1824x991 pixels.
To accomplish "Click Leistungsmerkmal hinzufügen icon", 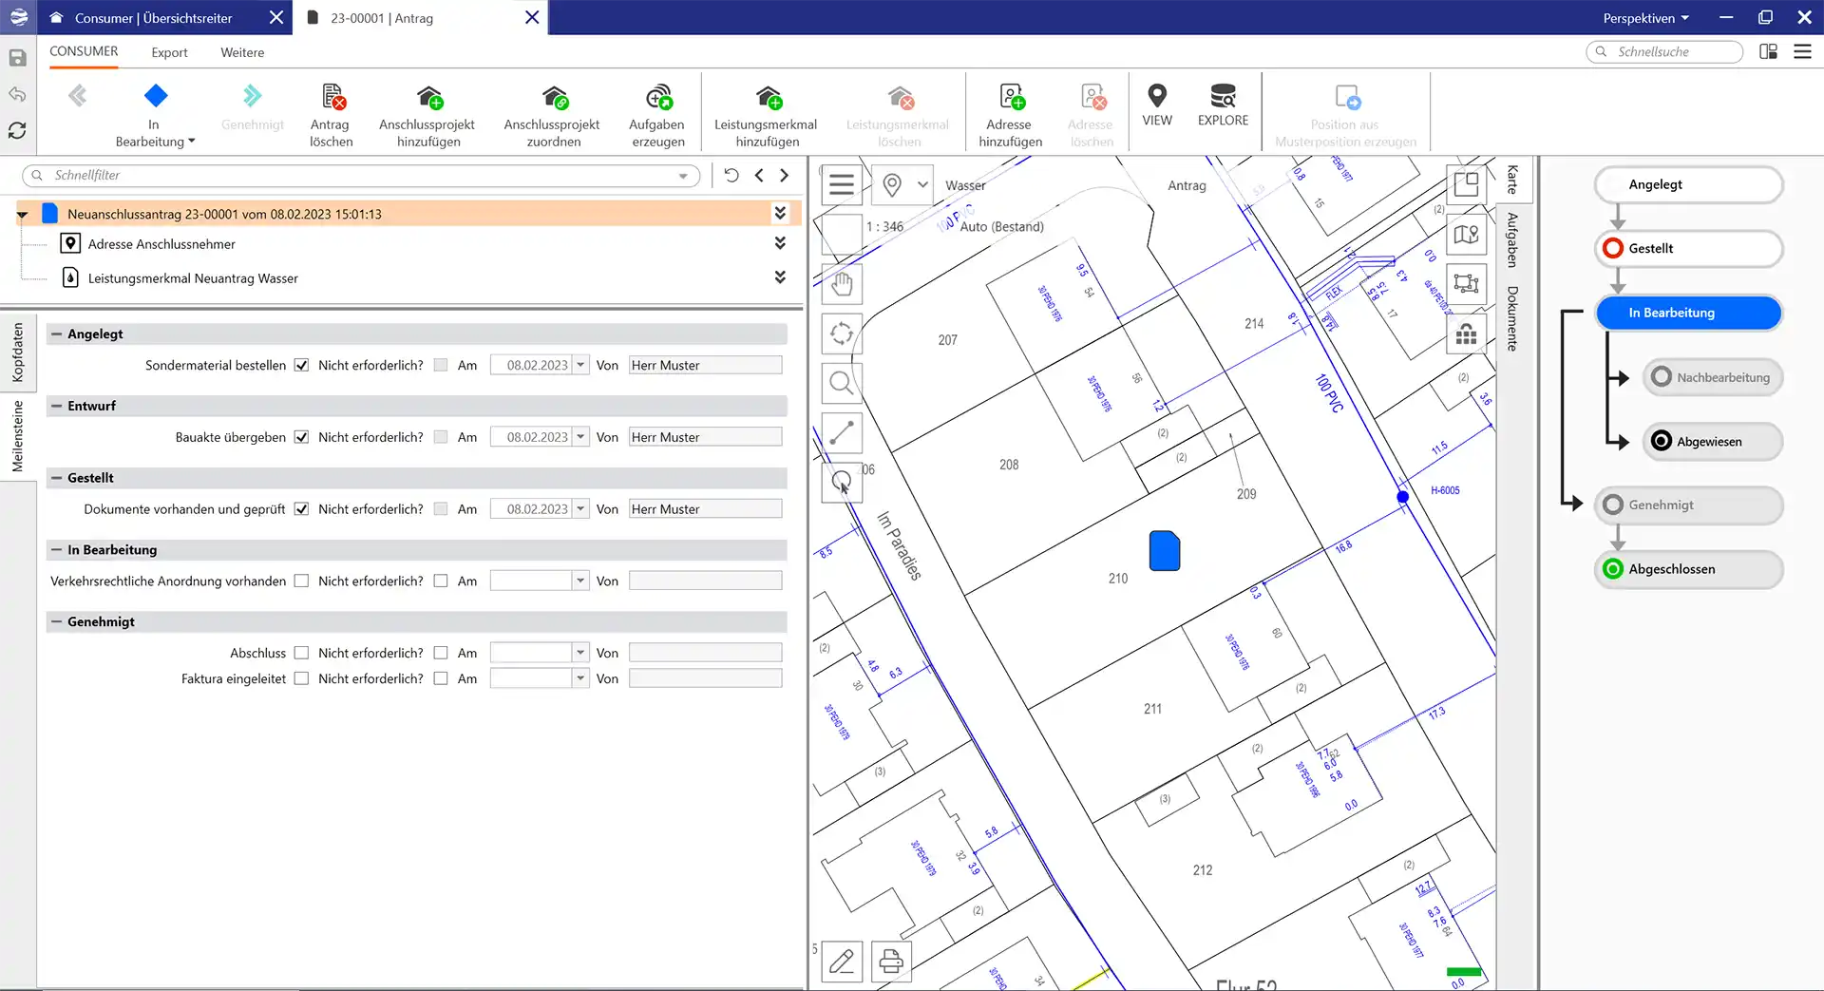I will point(767,98).
